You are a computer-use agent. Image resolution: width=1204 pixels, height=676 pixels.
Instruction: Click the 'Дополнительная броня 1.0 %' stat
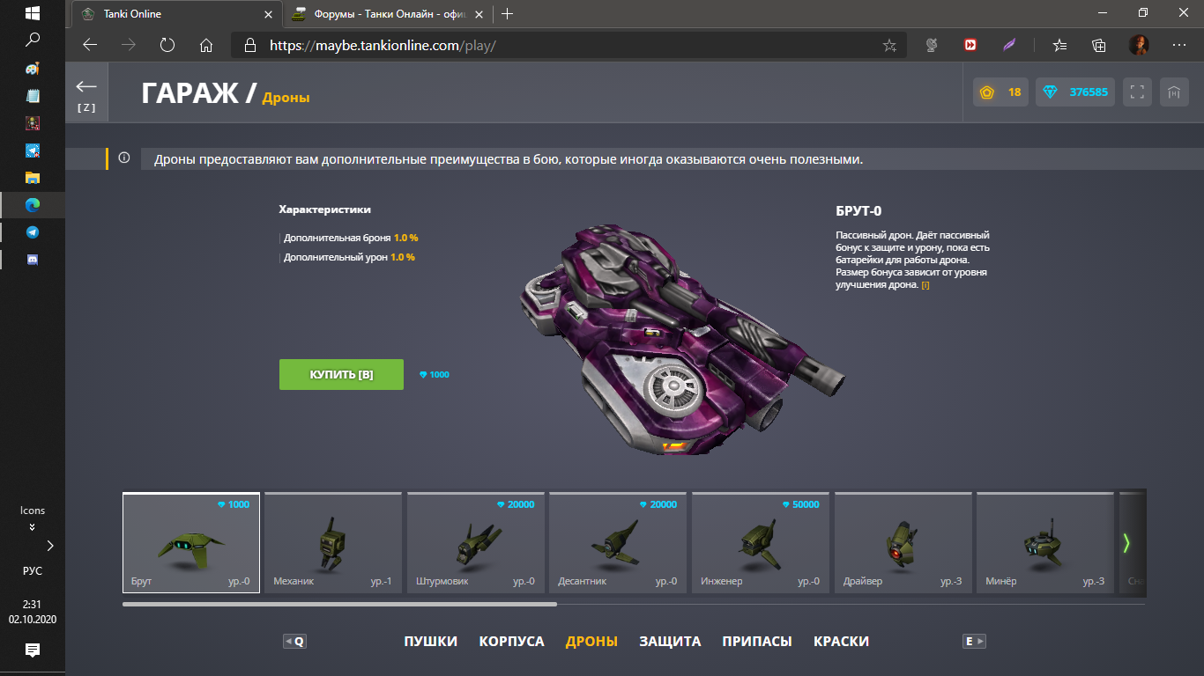tap(351, 238)
